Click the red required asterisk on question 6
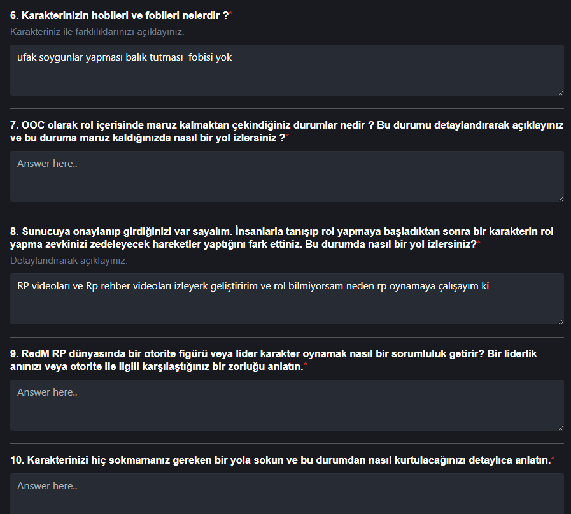571x514 pixels. click(231, 15)
